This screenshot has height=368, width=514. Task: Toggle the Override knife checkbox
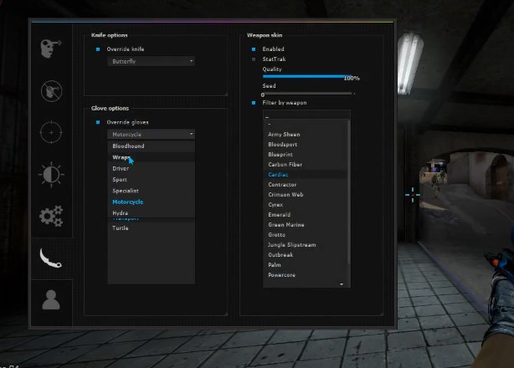click(98, 49)
